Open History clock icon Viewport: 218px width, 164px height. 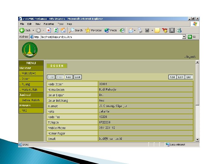[x=122, y=30]
